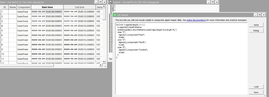Viewport: 269px width, 97px height.
Task: Click the End time column header
Action: click(x=79, y=7)
